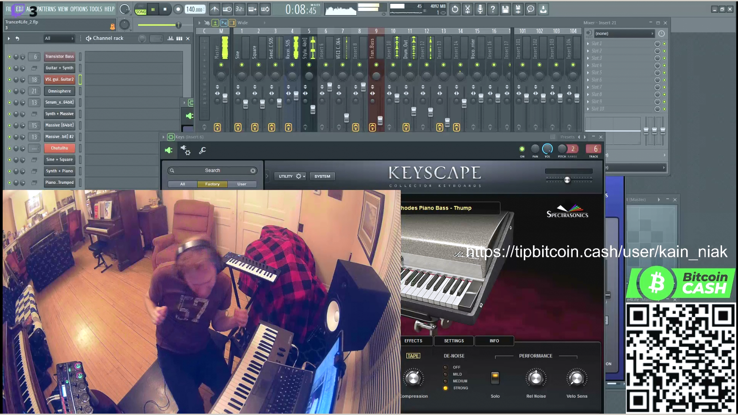Select the Keyscape EFFECTS tab
The height and width of the screenshot is (415, 738).
pos(413,341)
